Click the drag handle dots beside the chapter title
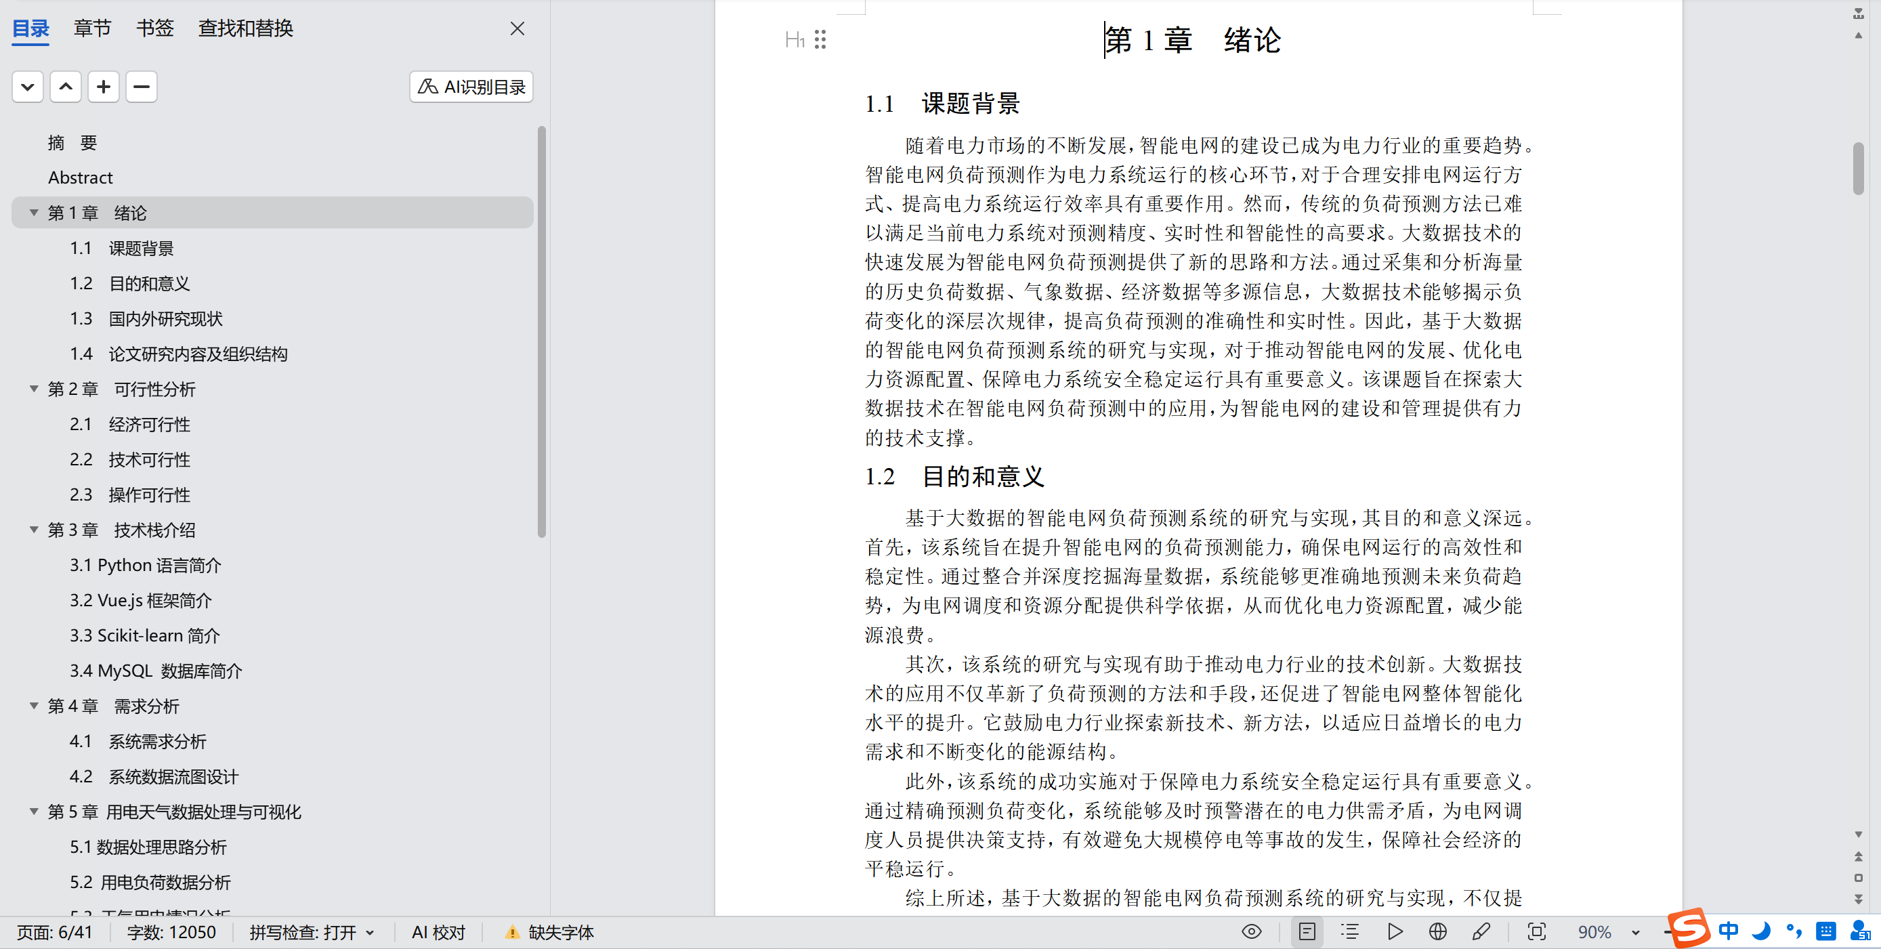The height and width of the screenshot is (949, 1881). [820, 39]
